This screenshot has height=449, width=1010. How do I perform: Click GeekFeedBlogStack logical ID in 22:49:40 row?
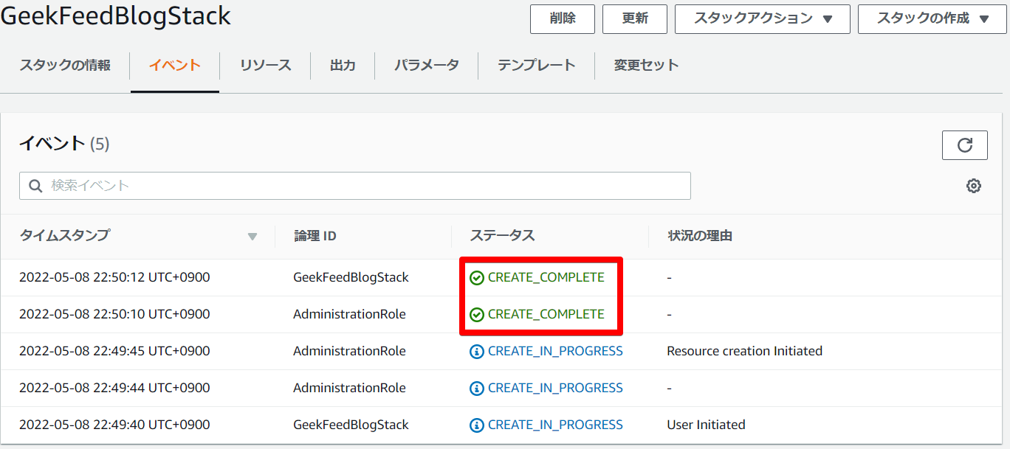pos(351,425)
